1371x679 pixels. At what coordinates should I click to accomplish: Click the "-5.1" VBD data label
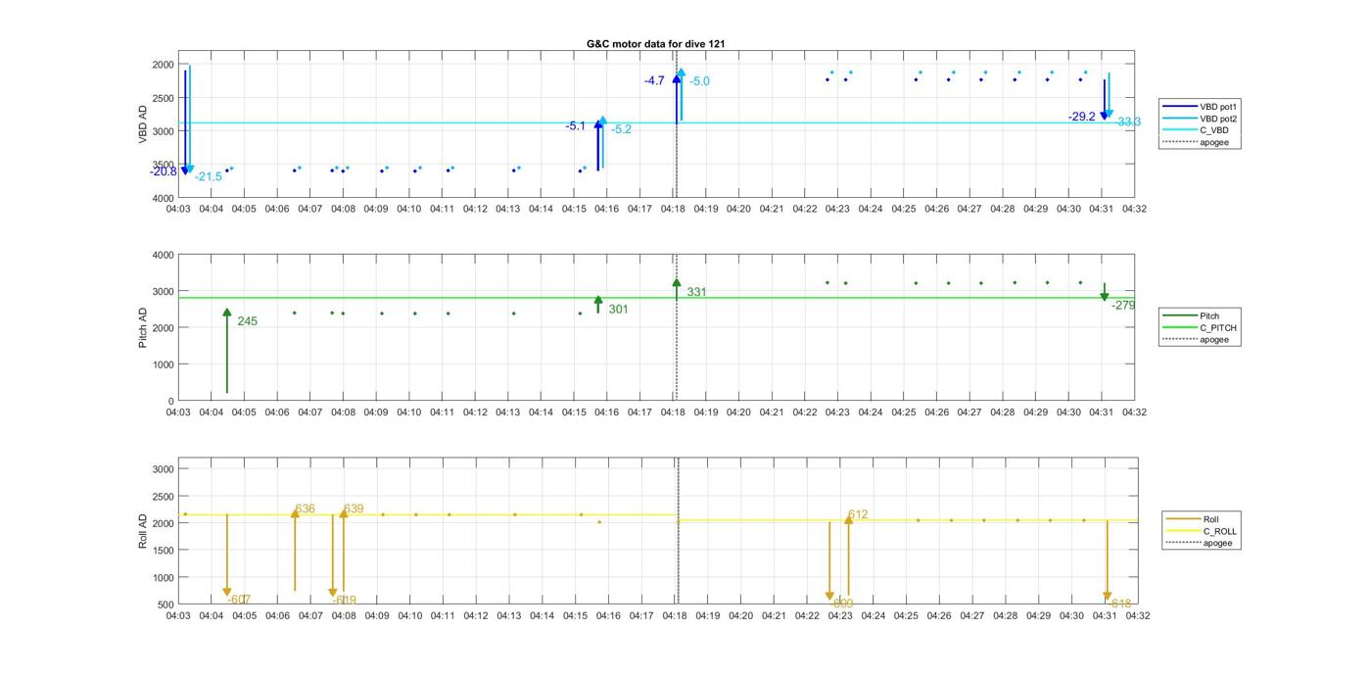(x=576, y=125)
